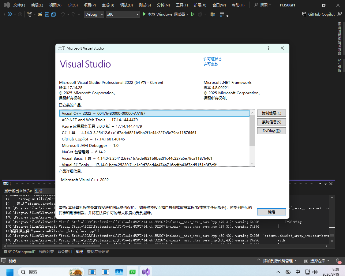Click start without debugging outline play icon
This screenshot has width=345, height=276.
(193, 14)
